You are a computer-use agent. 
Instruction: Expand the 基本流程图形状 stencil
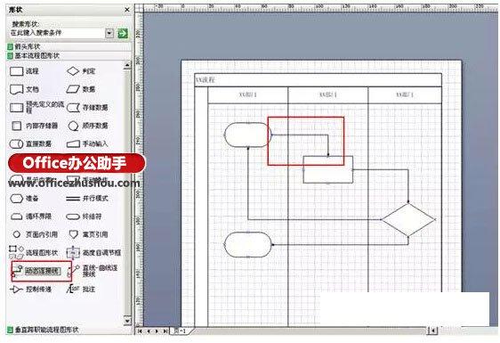(x=69, y=55)
